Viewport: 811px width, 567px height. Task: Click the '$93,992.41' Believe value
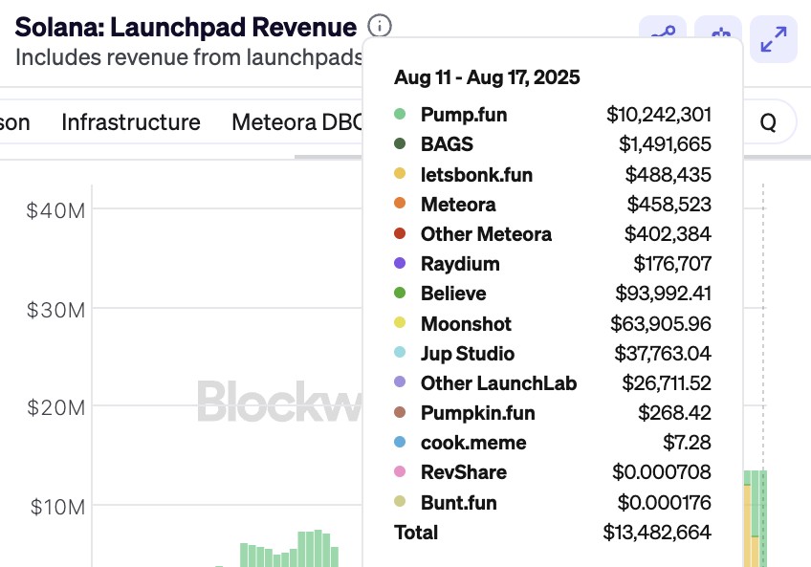664,294
